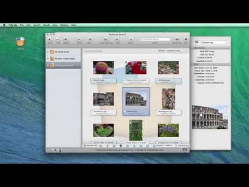Open the Help menu
The width and height of the screenshot is (249, 187).
(74, 25)
